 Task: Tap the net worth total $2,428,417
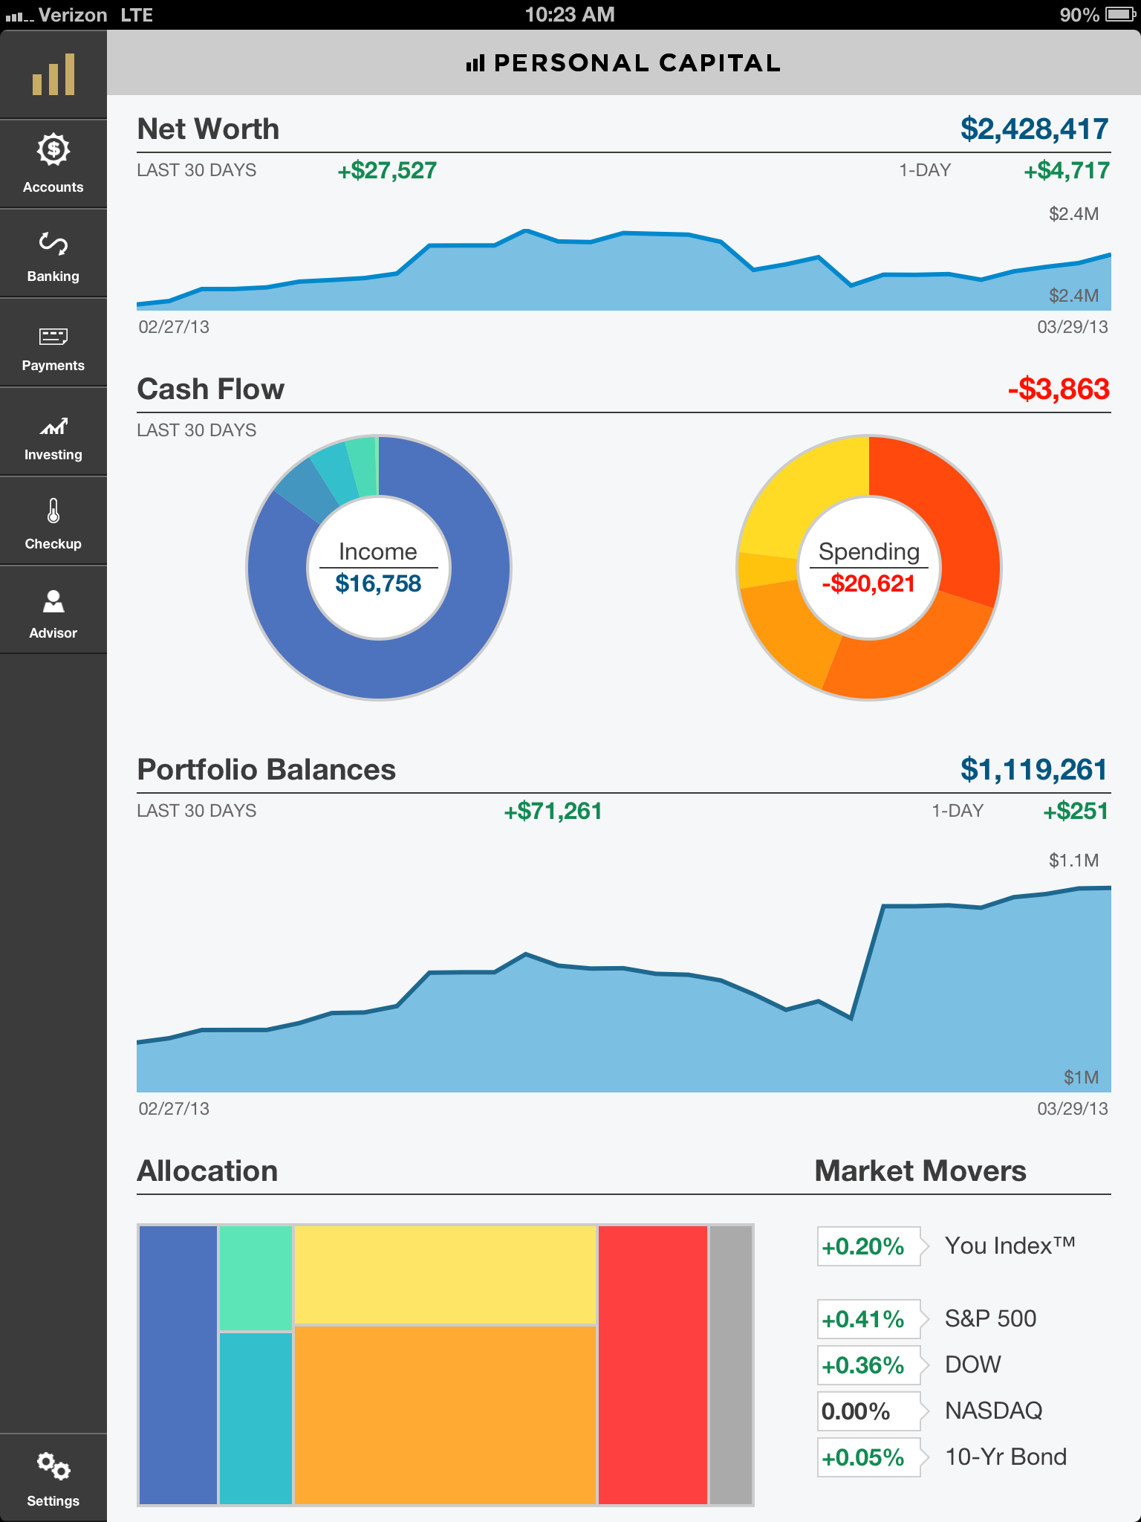1035,129
